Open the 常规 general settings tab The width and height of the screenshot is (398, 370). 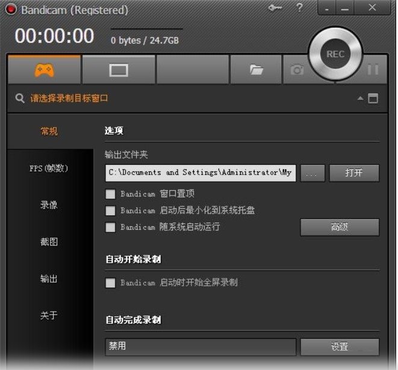(x=49, y=131)
